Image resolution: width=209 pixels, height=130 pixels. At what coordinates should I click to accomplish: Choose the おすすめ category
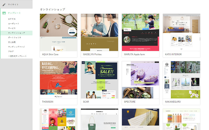(12, 19)
